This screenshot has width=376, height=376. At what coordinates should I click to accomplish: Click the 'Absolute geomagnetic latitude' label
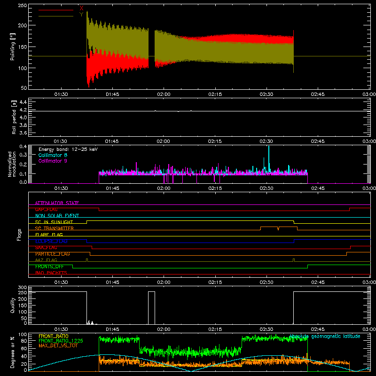pyautogui.click(x=325, y=336)
